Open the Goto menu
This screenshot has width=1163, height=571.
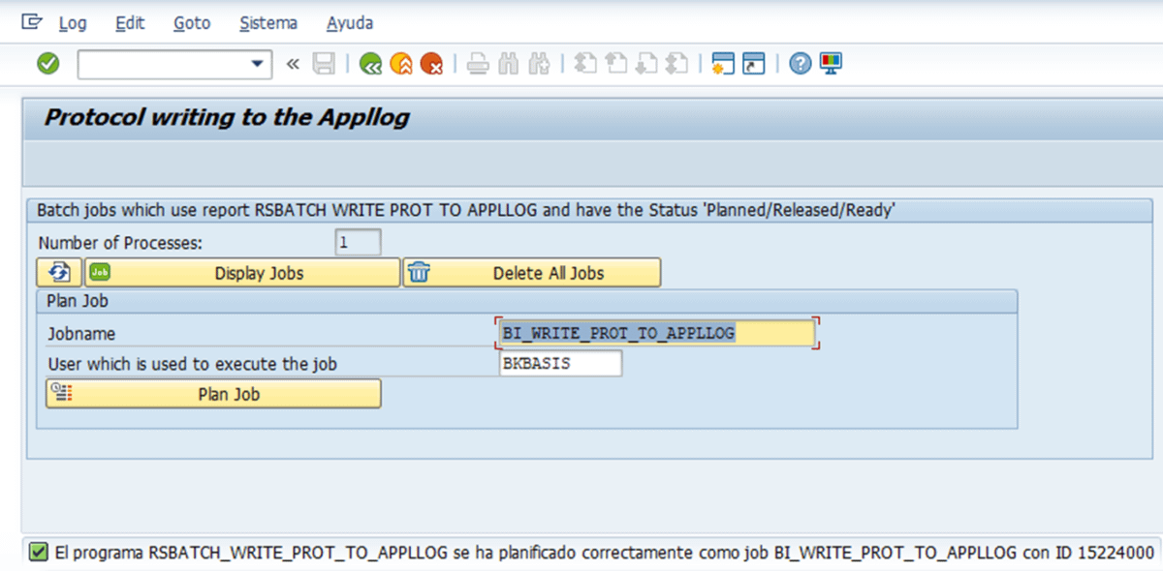192,23
